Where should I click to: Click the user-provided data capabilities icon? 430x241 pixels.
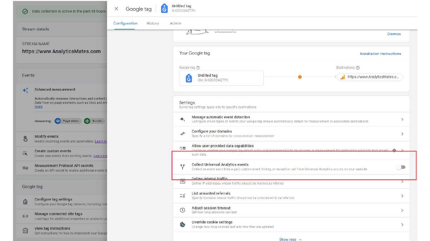point(182,148)
